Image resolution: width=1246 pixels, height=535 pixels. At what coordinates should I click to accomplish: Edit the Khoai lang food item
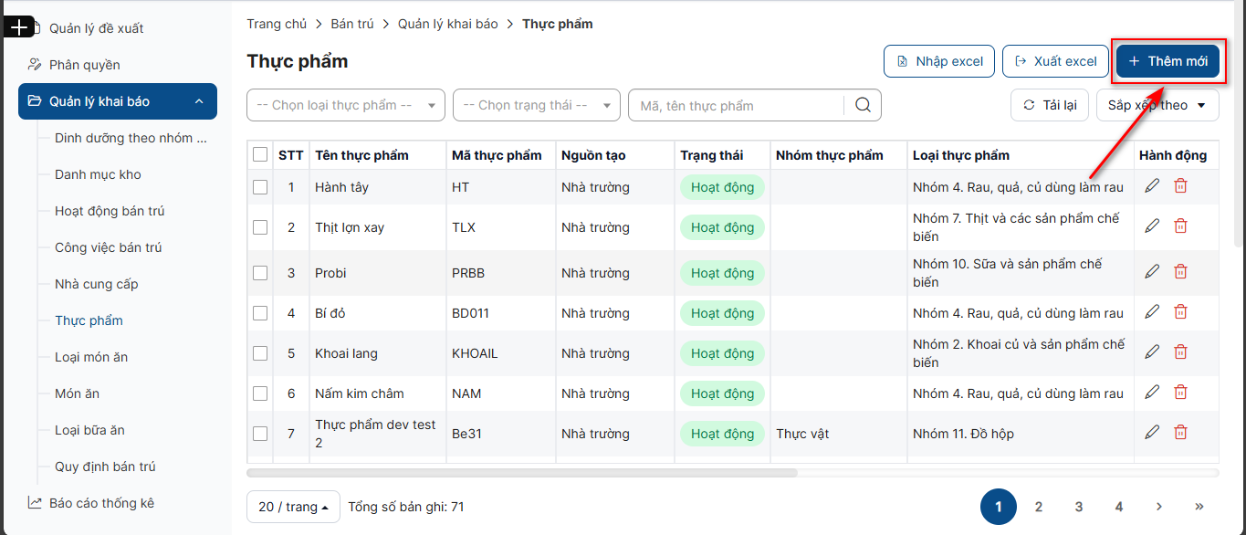click(x=1152, y=352)
